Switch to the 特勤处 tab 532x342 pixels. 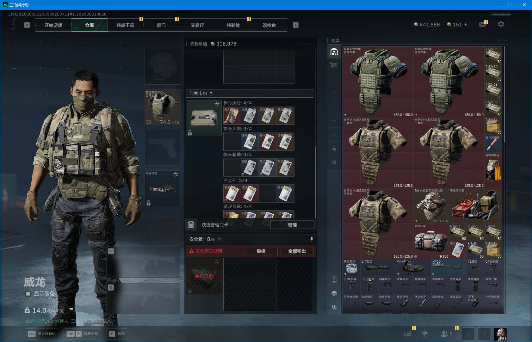(233, 25)
